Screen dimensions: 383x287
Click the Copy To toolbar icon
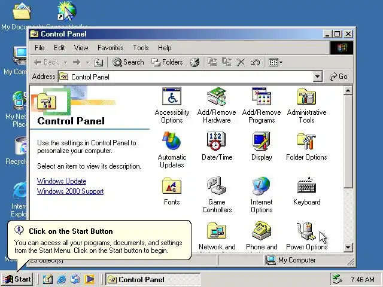pyautogui.click(x=227, y=62)
